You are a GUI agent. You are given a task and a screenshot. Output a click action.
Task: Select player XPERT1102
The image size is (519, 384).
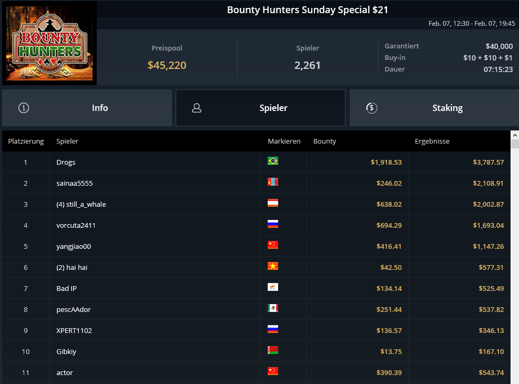click(74, 331)
